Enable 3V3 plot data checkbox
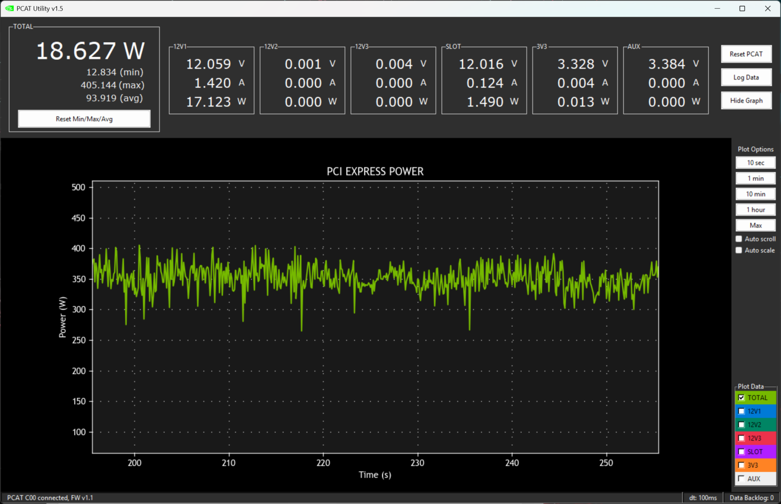The width and height of the screenshot is (781, 504). click(x=741, y=465)
